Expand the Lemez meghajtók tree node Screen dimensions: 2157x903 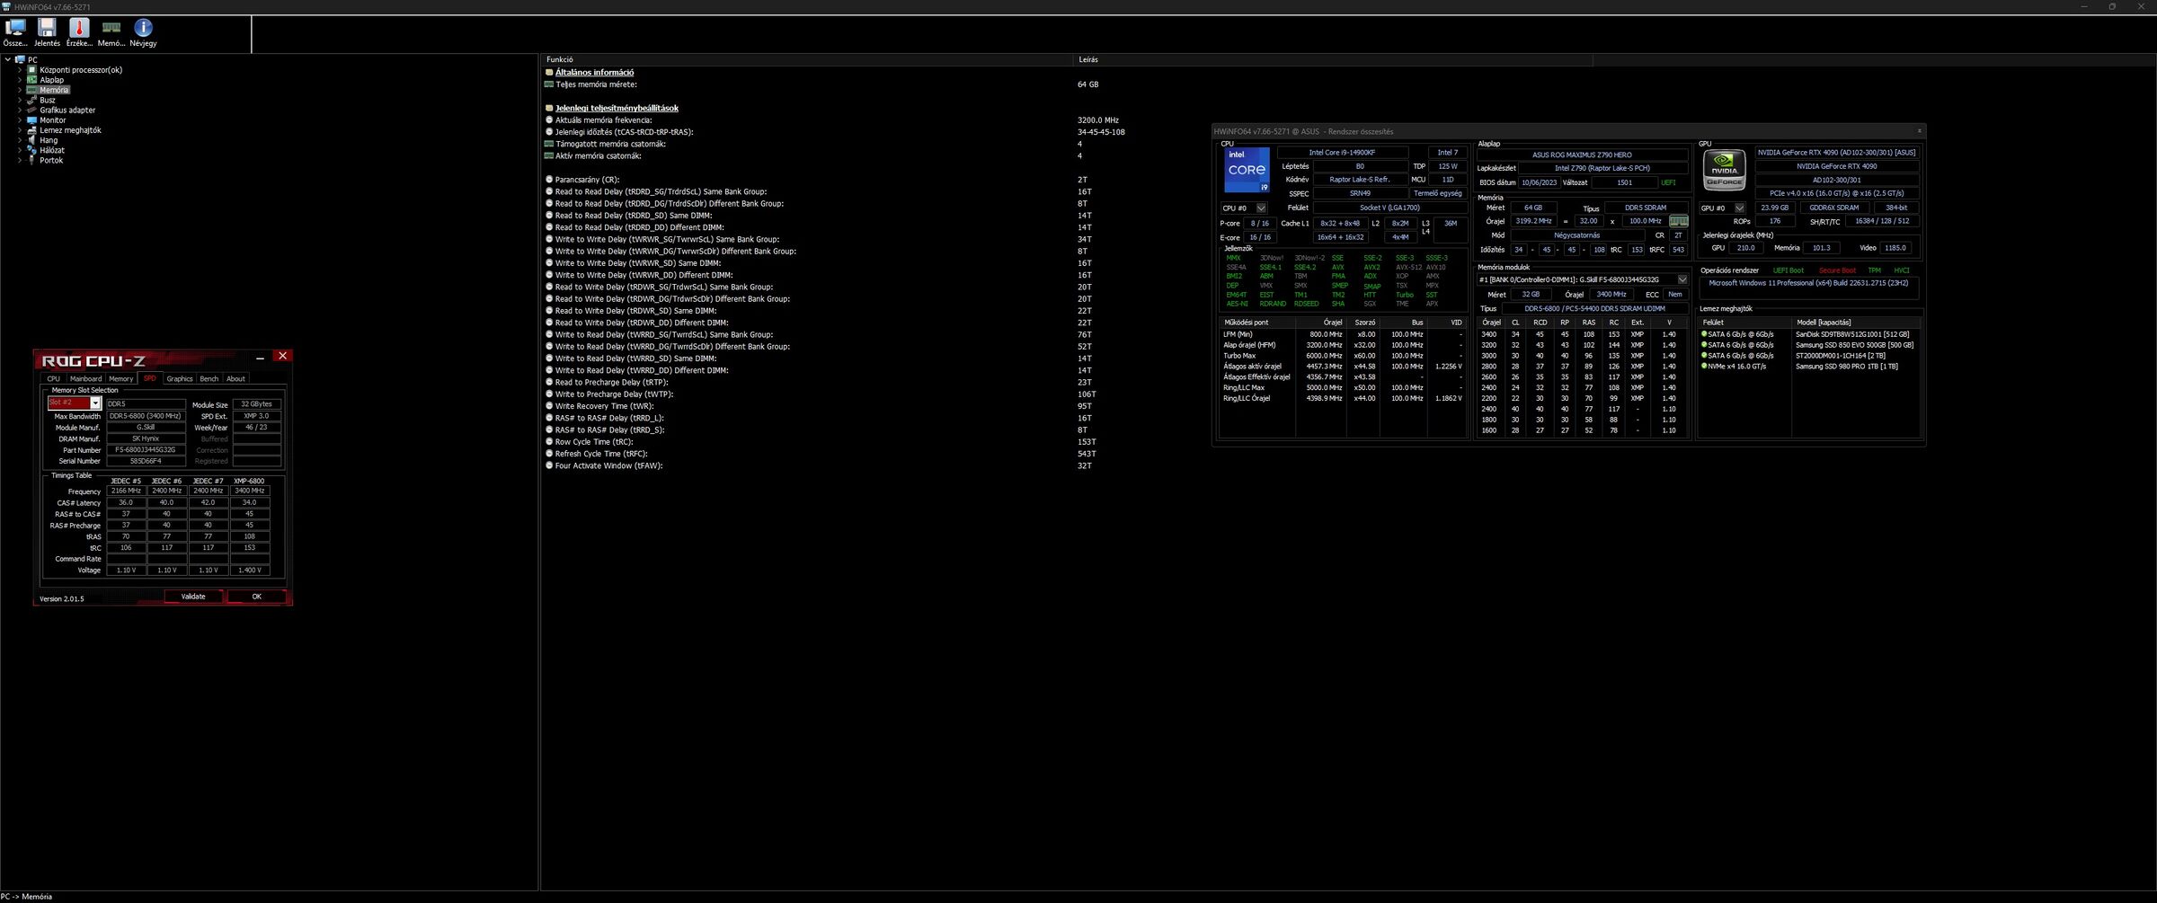(x=20, y=130)
